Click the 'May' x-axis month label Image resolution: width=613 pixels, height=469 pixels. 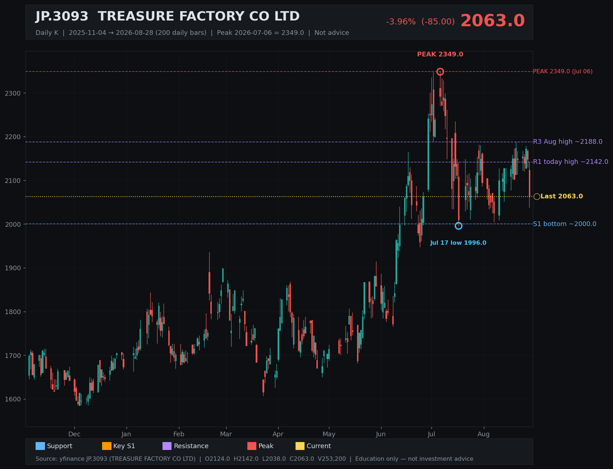pyautogui.click(x=329, y=434)
